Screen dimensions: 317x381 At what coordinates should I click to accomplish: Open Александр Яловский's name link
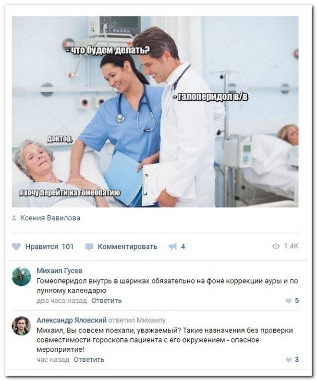pos(72,320)
